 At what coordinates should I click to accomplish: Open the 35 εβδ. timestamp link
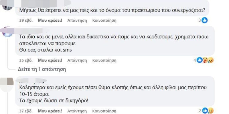click(x=26, y=60)
